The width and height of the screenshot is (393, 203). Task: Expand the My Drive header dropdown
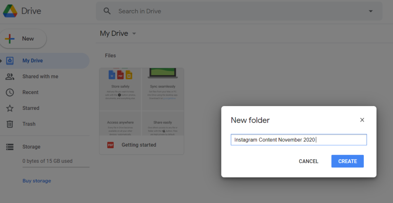(134, 34)
